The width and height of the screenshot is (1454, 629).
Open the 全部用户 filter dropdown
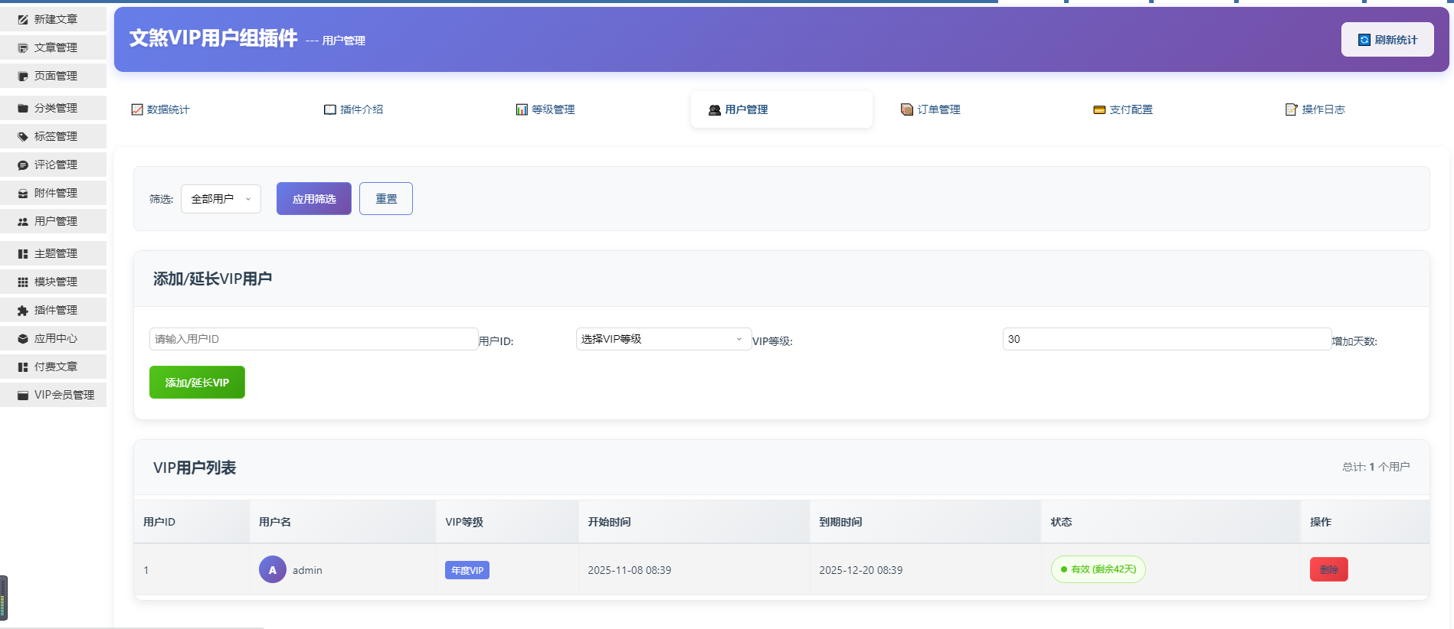[x=221, y=199]
